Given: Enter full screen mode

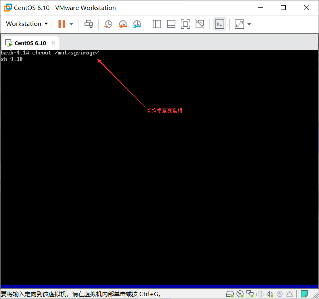Looking at the screenshot, I should point(185,24).
